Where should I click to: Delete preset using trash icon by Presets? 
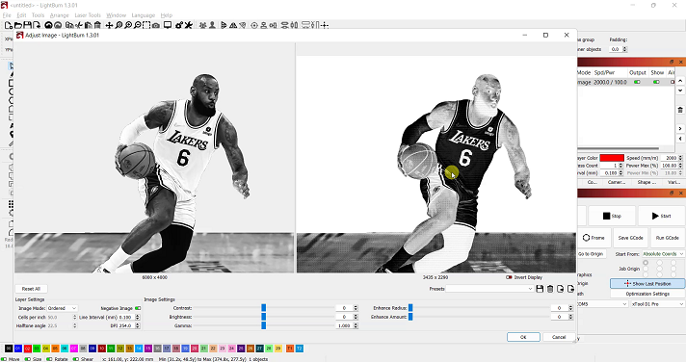550,289
